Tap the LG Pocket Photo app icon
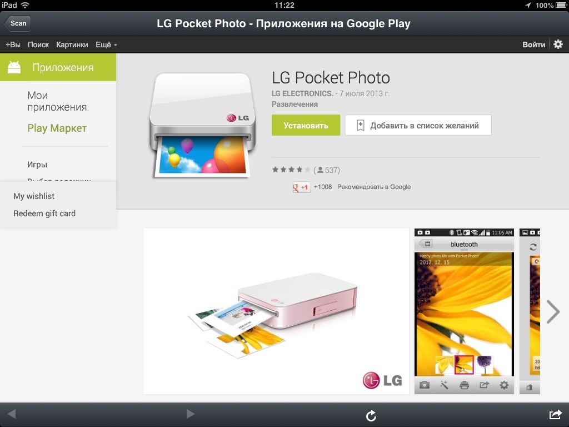 [x=201, y=126]
